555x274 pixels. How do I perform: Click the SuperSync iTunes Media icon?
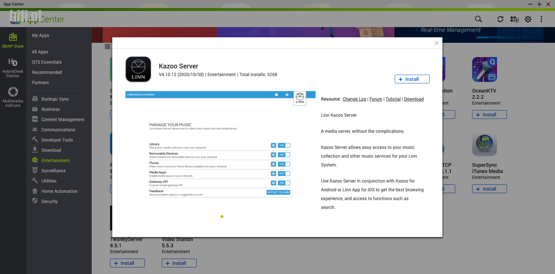pyautogui.click(x=484, y=144)
